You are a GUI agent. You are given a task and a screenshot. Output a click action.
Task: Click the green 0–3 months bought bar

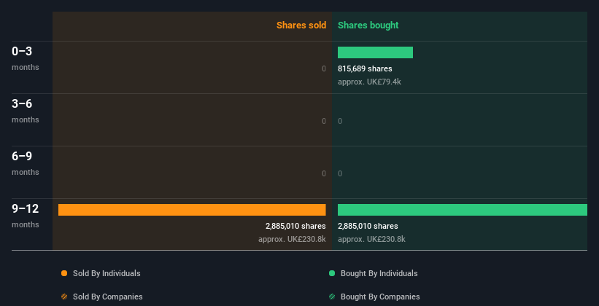(x=375, y=52)
